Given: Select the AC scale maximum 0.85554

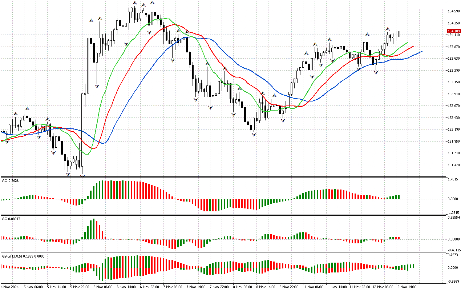Looking at the screenshot, I should coord(454,217).
